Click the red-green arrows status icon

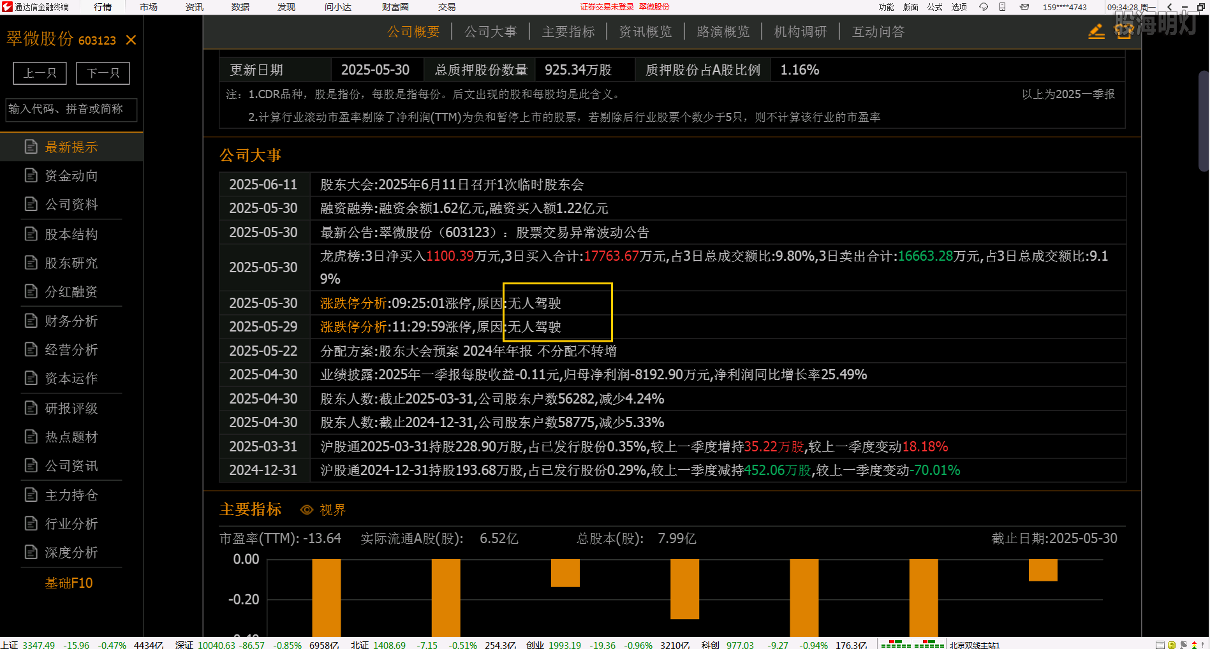click(1195, 645)
